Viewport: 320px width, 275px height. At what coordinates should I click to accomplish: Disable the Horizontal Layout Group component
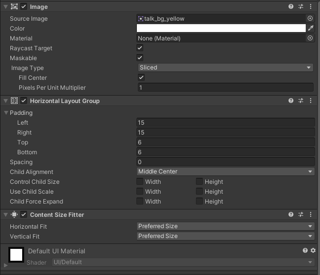[x=24, y=101]
